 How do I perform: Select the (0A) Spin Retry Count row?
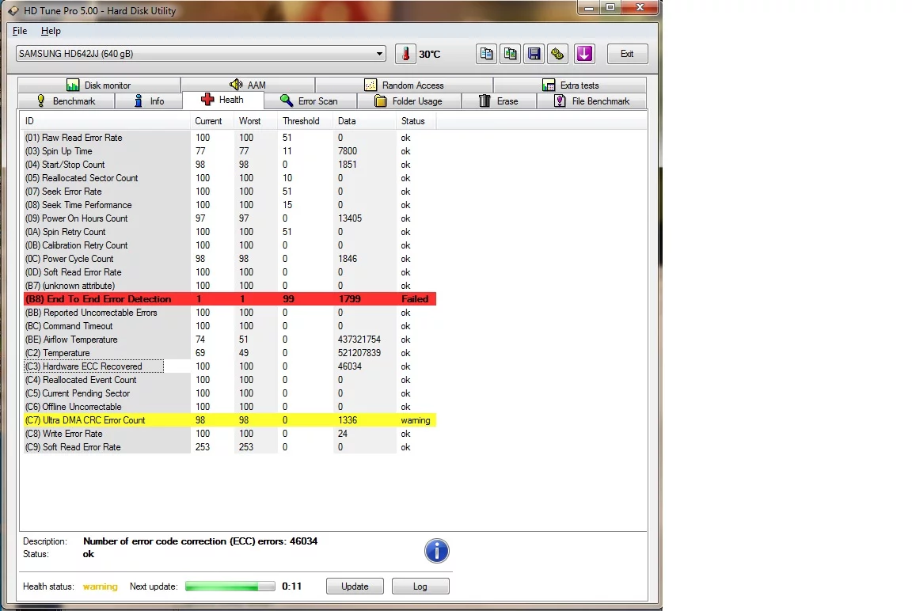click(x=230, y=232)
